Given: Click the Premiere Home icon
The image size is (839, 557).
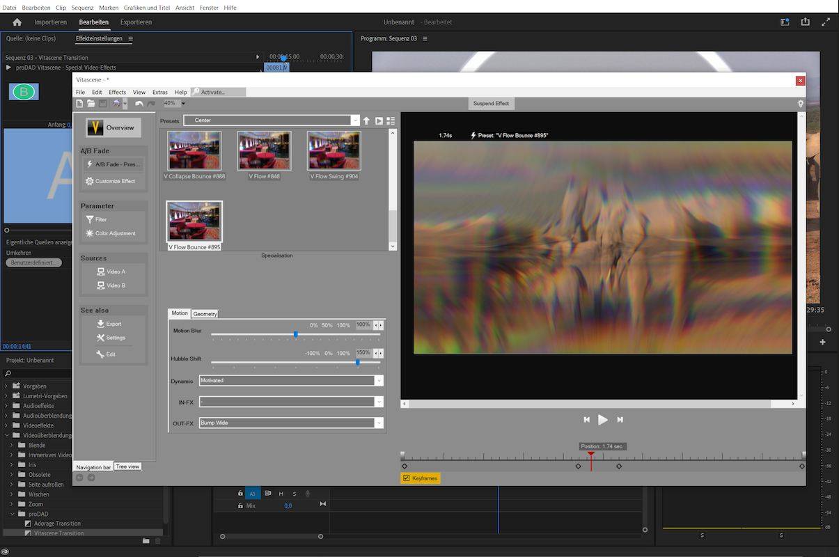Looking at the screenshot, I should tap(17, 22).
